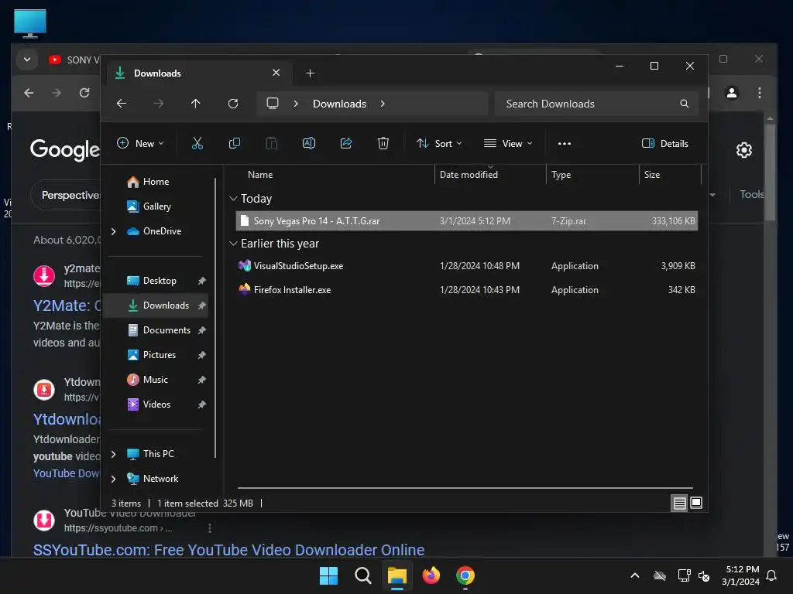Click Firefox icon in taskbar

431,575
